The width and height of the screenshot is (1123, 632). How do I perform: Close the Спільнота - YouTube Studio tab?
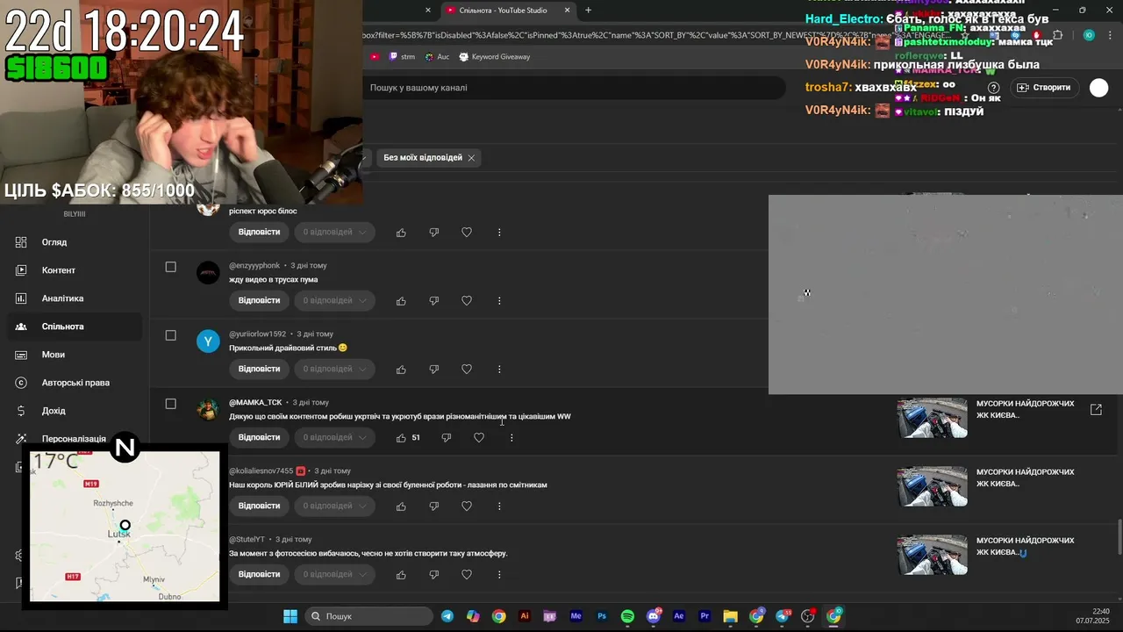tap(568, 11)
